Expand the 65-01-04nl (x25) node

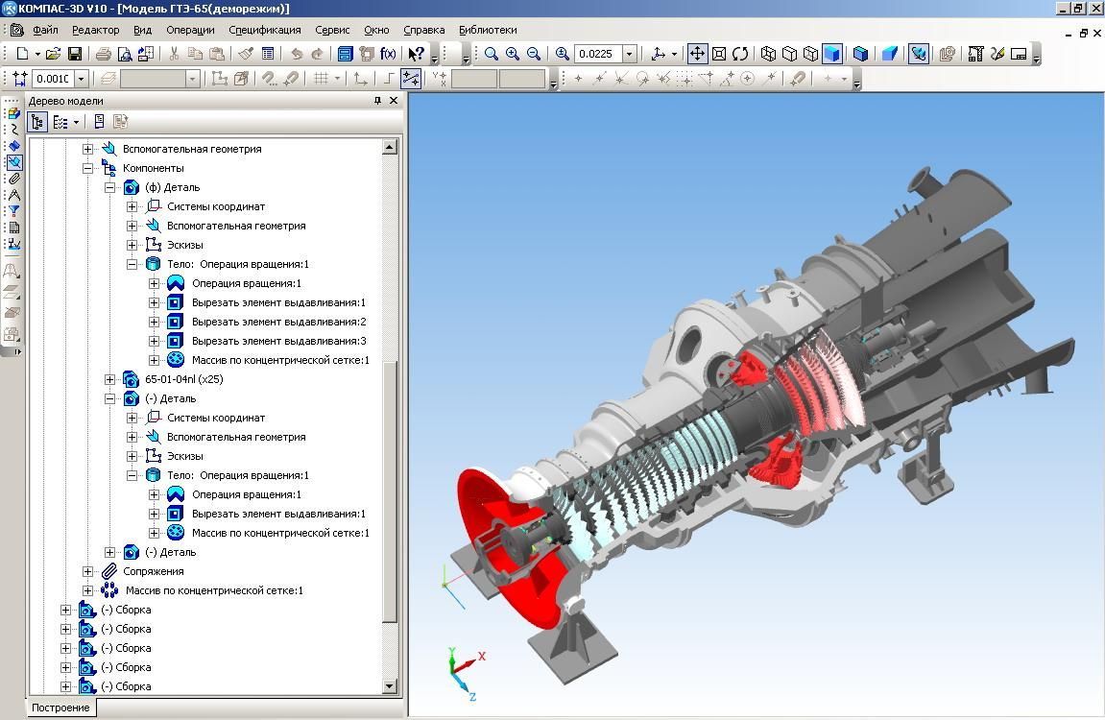pos(109,379)
